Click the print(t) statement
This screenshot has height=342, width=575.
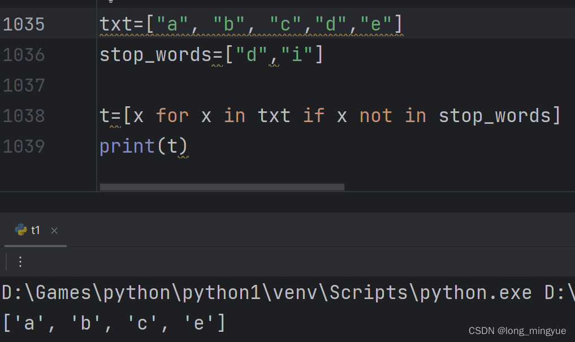point(142,145)
